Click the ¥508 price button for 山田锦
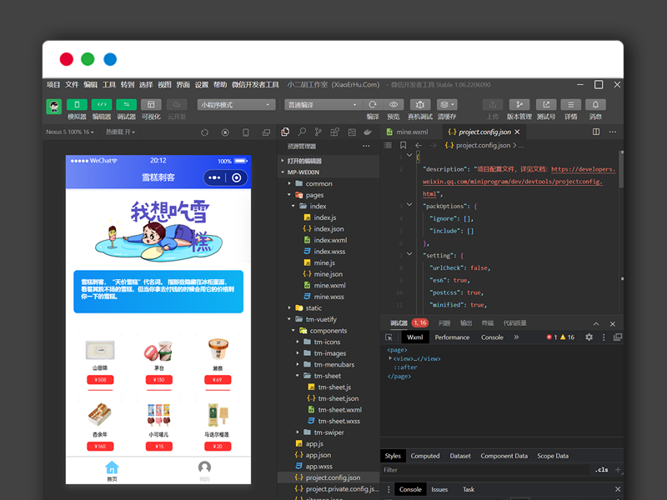Image resolution: width=667 pixels, height=500 pixels. click(100, 380)
